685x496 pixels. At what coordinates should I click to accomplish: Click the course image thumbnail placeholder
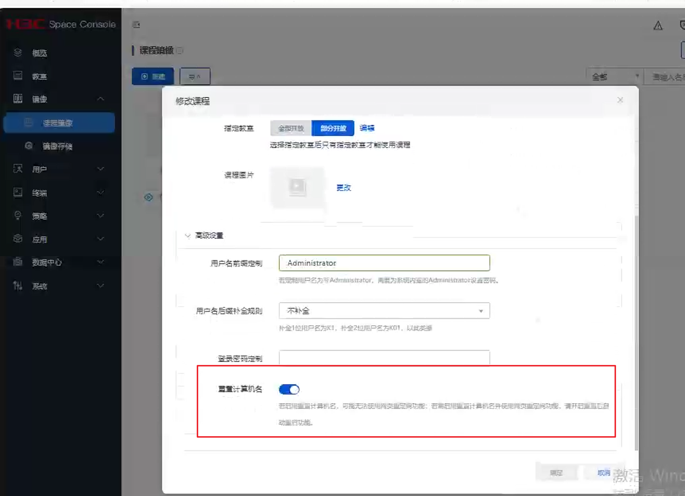pos(297,187)
